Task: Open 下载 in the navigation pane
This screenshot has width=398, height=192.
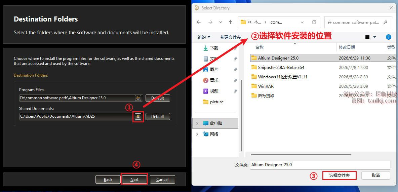Action: [214, 48]
